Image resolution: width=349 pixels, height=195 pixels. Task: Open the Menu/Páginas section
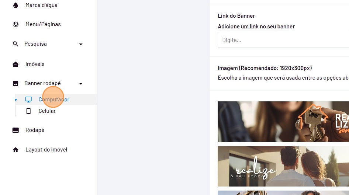43,24
